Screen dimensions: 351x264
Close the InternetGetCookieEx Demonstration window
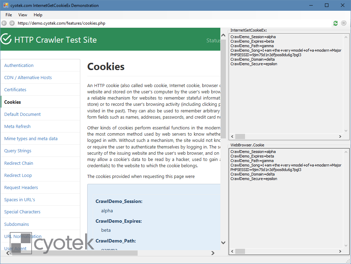pos(343,5)
